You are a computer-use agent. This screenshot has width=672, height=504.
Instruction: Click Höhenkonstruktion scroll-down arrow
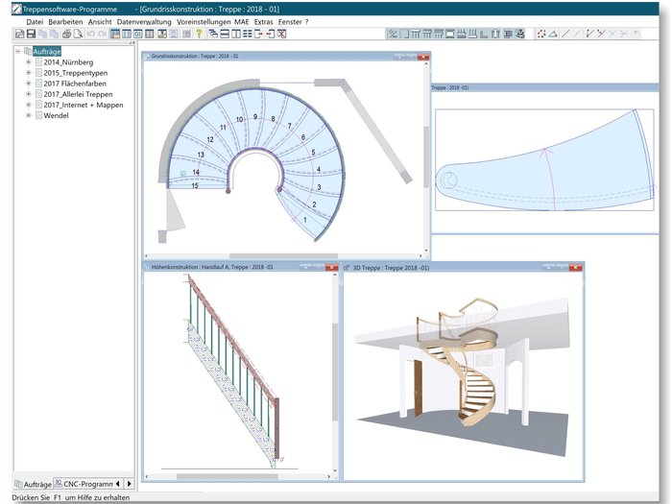[x=335, y=470]
